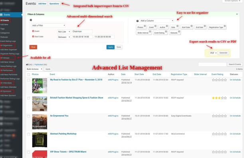This screenshot has height=158, width=244.
Task: Open the Not Like operator dropdown
Action: 64,32
